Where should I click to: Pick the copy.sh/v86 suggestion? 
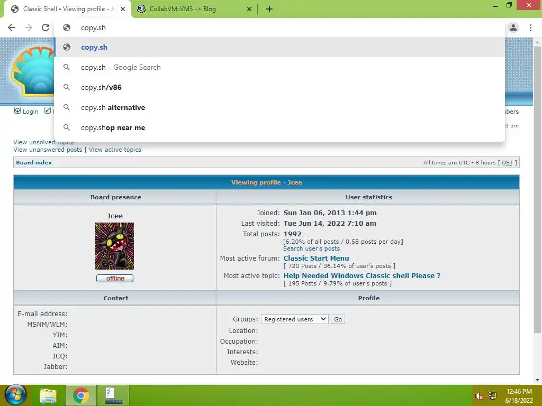tap(279, 87)
